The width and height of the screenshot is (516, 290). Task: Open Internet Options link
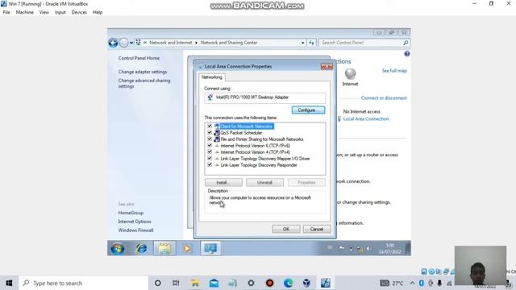click(135, 222)
